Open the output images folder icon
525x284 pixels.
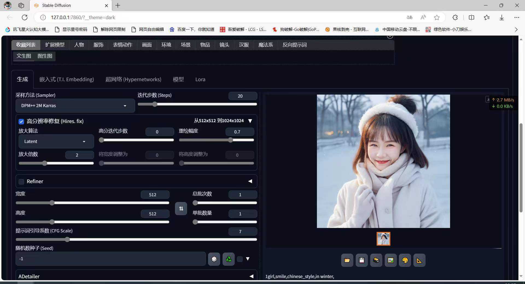(347, 260)
